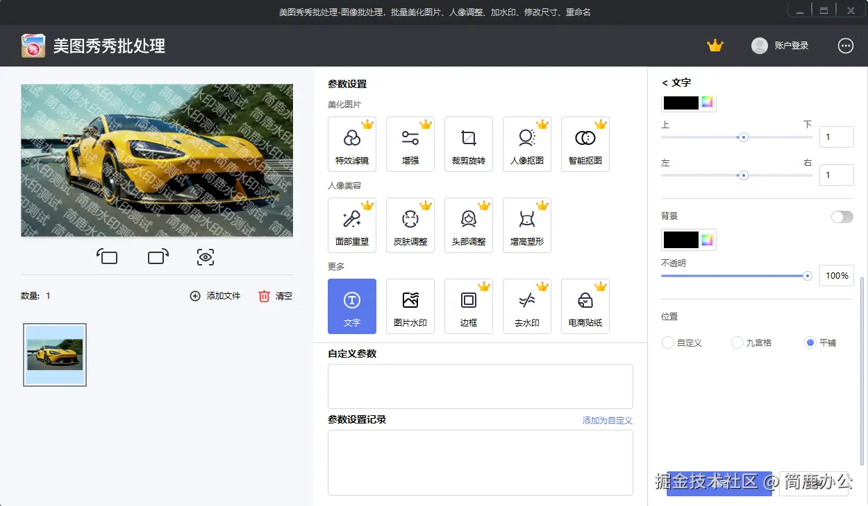Click the preview eye icon
Image resolution: width=868 pixels, height=506 pixels.
[x=205, y=256]
